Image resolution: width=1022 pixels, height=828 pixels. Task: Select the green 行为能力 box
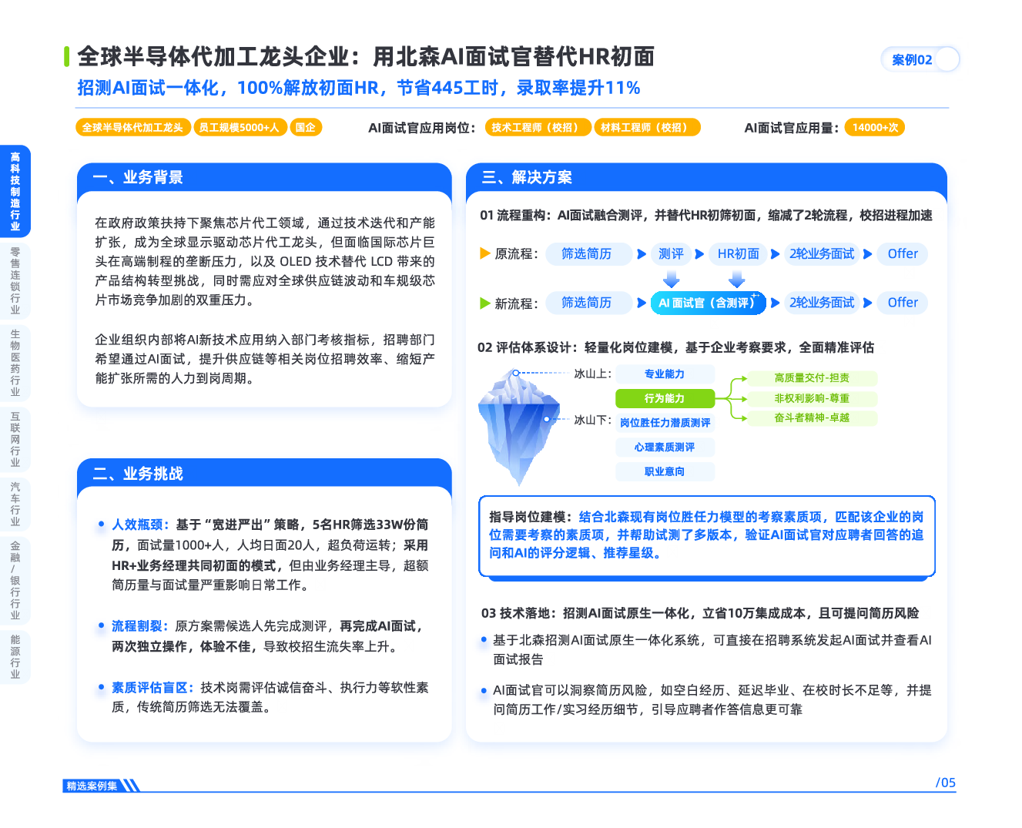(665, 398)
